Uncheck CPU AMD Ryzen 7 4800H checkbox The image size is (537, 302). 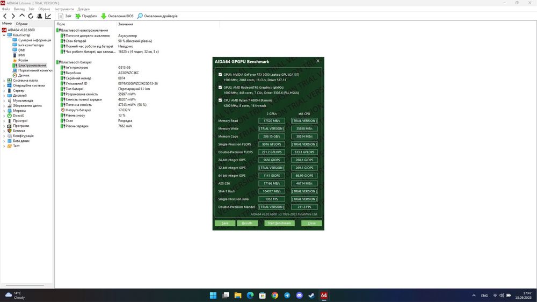[x=220, y=100]
